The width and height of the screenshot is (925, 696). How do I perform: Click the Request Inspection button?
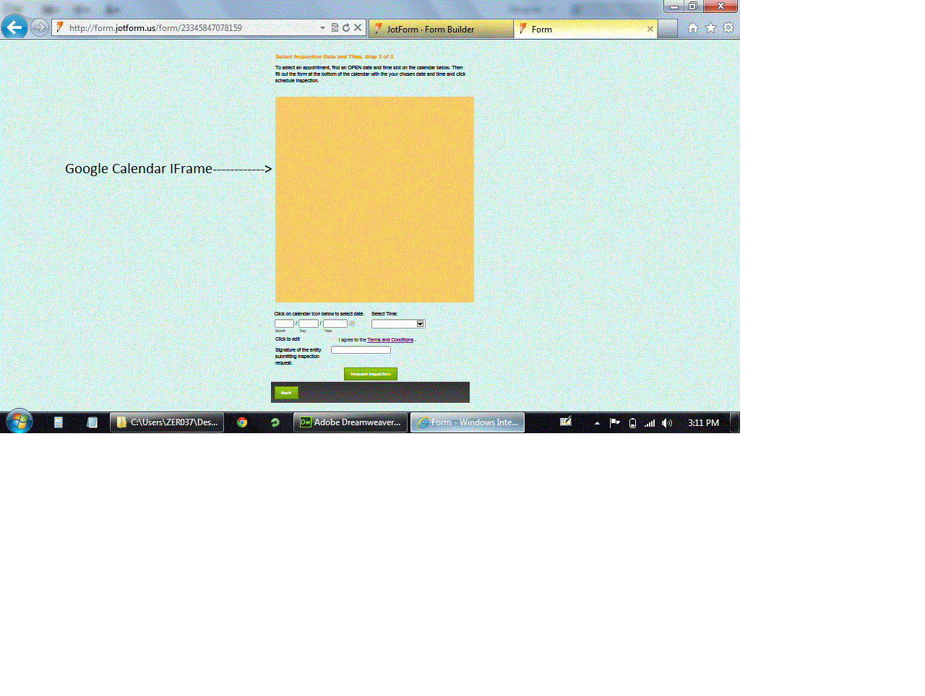click(x=370, y=374)
